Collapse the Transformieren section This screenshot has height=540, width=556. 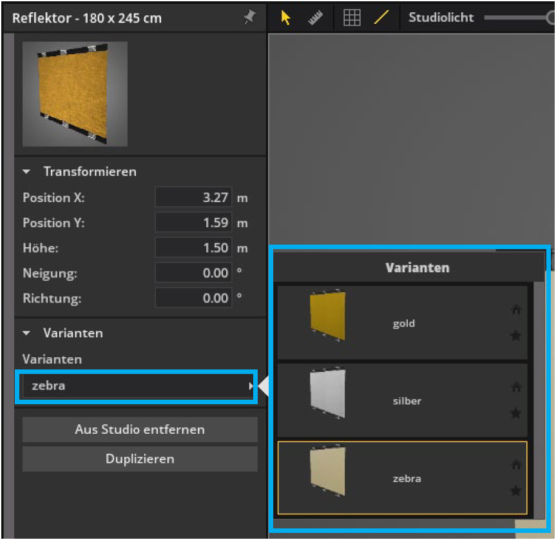tap(27, 172)
